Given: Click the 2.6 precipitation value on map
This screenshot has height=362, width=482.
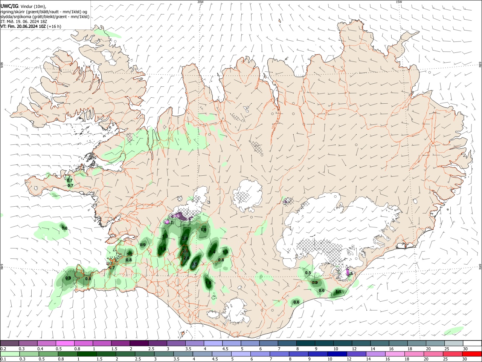Looking at the screenshot, I should pos(186,258).
